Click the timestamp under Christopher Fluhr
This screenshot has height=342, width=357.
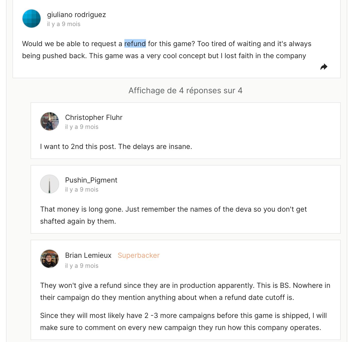pos(82,127)
